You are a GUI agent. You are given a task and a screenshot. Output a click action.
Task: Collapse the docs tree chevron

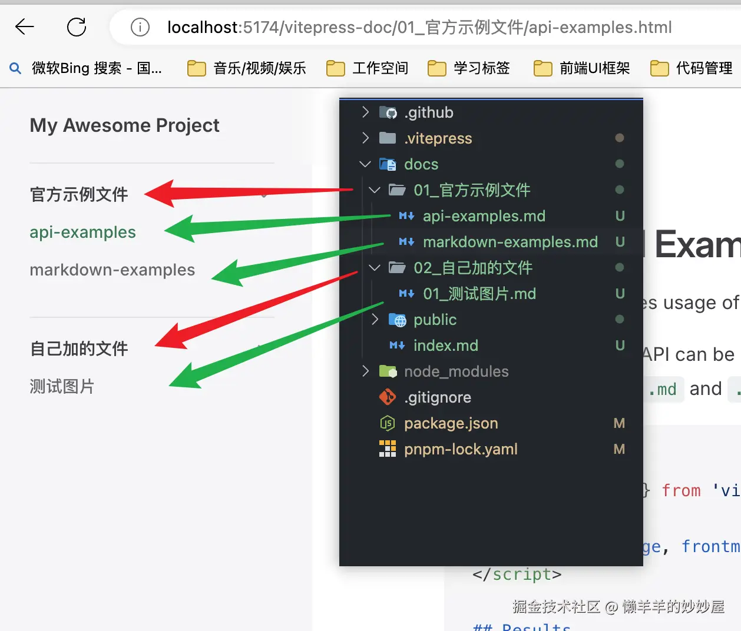click(x=365, y=164)
